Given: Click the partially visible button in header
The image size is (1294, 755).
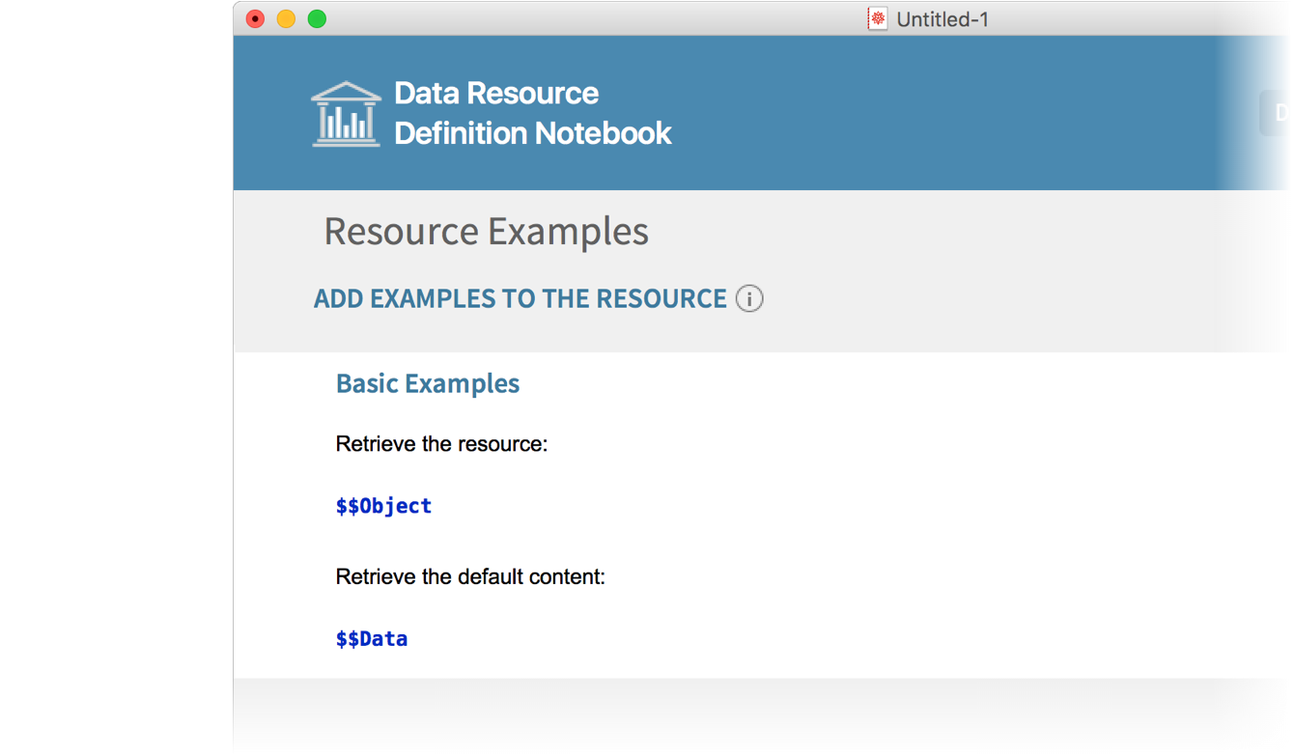Looking at the screenshot, I should pyautogui.click(x=1275, y=113).
